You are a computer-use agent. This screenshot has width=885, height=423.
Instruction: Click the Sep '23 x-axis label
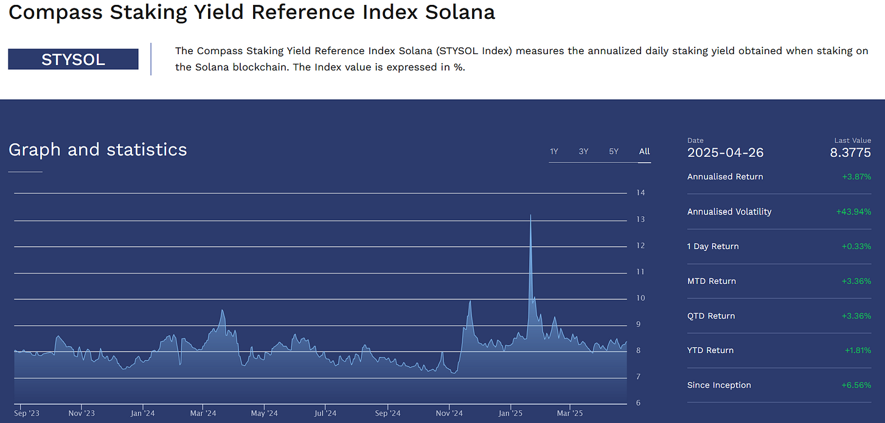coord(26,413)
